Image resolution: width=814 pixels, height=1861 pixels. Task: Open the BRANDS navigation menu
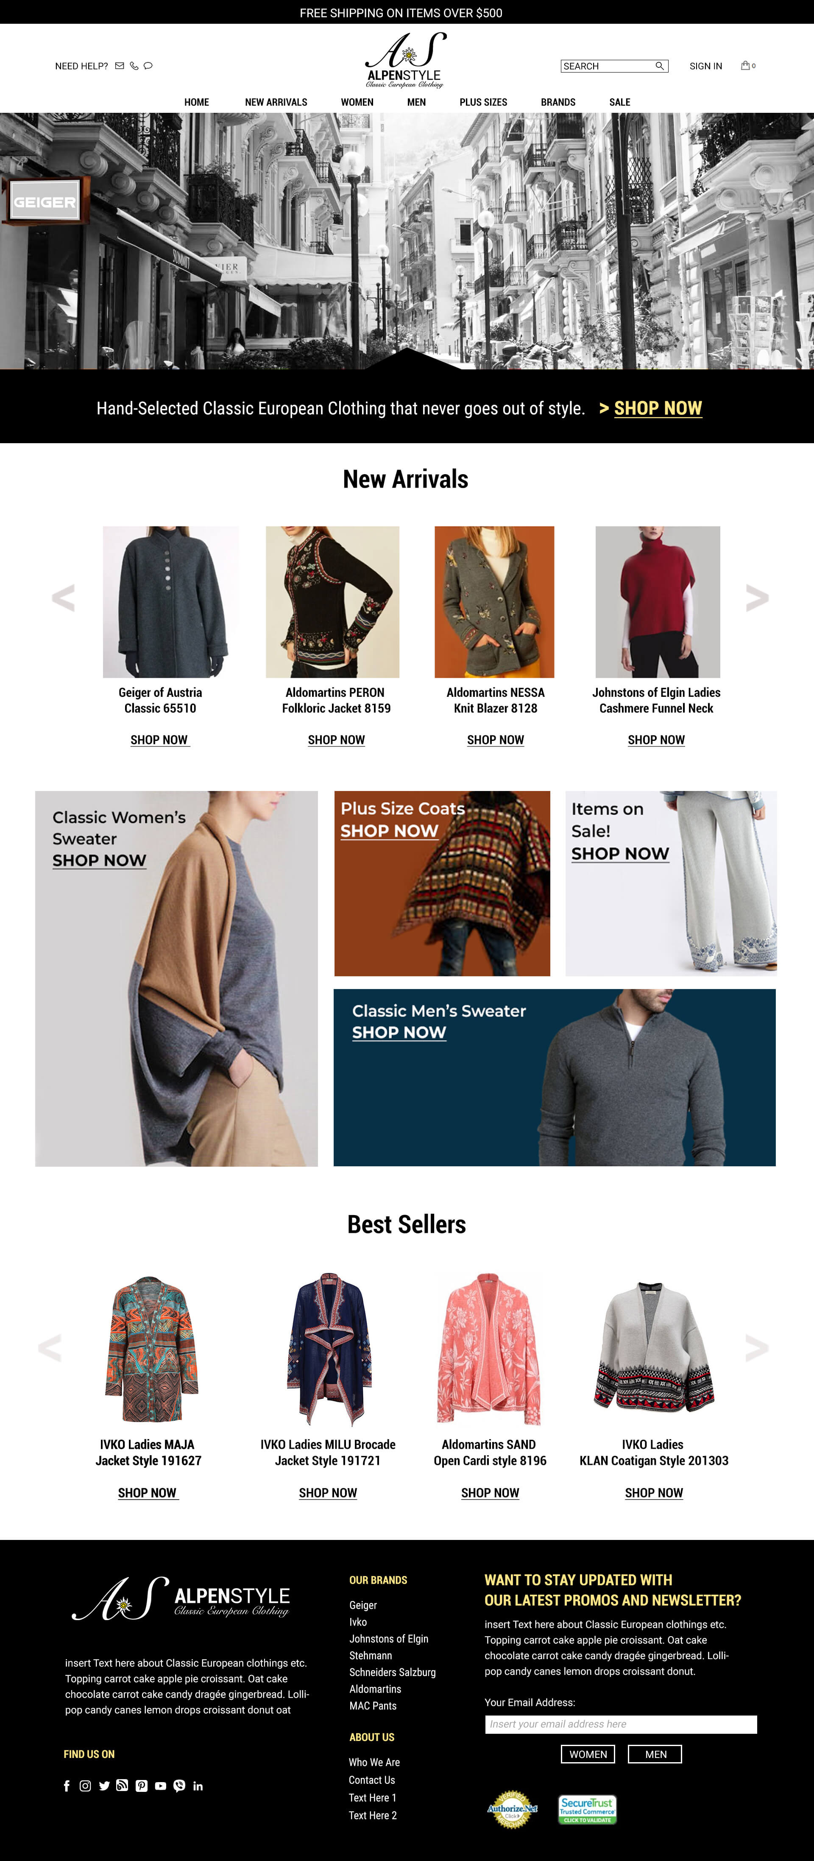[x=558, y=102]
